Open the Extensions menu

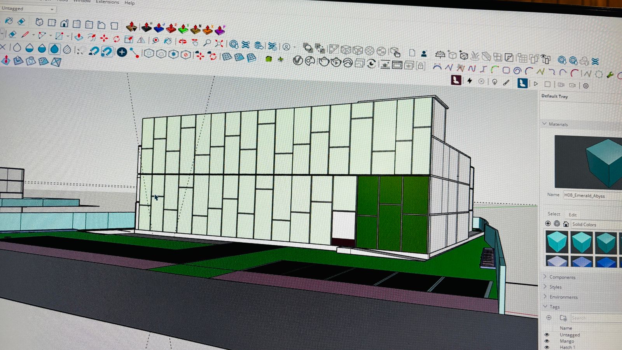click(107, 2)
